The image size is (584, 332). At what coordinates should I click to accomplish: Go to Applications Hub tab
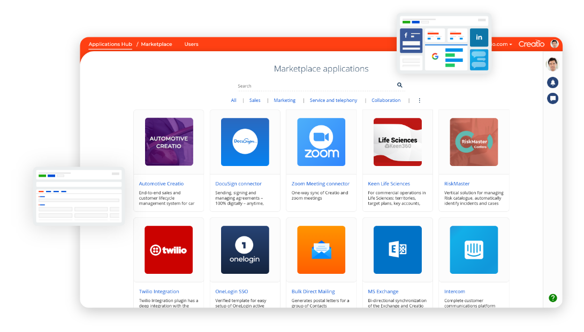tap(110, 44)
